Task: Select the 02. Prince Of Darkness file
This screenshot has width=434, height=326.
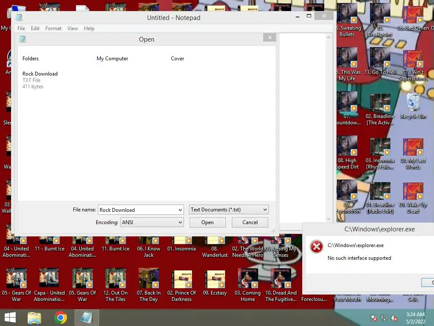Action: [x=181, y=285]
